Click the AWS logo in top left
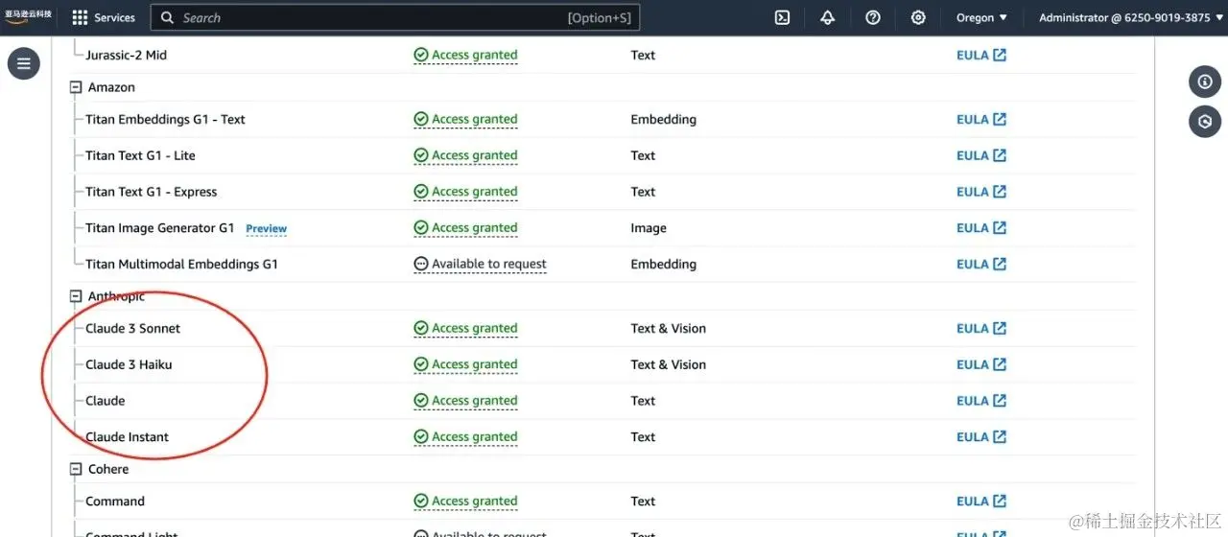Viewport: 1228px width, 537px height. click(28, 17)
